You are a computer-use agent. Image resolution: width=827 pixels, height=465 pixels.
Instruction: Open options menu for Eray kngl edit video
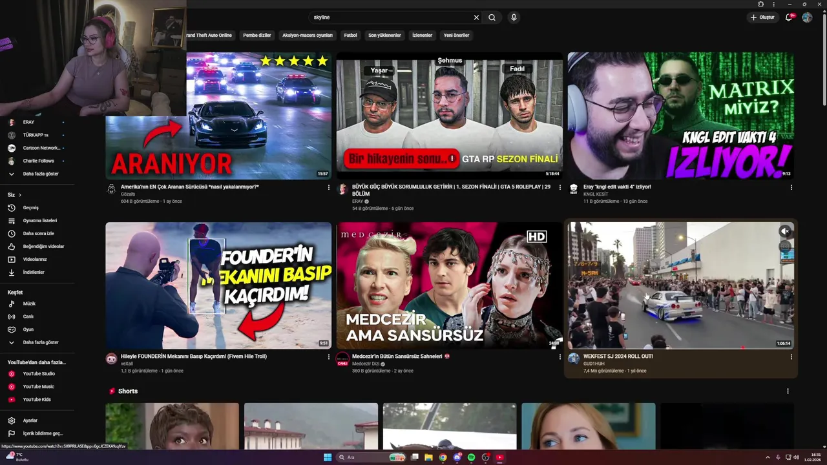(x=791, y=187)
